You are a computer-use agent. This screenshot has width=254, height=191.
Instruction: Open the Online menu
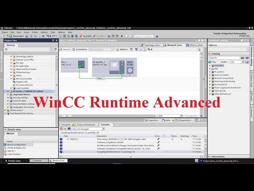coord(35,32)
